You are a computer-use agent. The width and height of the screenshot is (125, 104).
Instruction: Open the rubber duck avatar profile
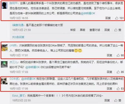coord(4,48)
